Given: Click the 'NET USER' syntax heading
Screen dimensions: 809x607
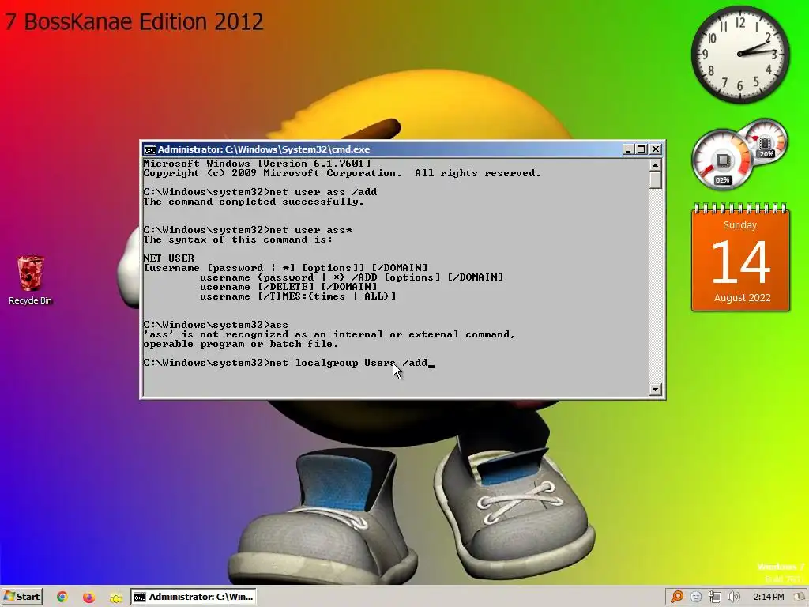Looking at the screenshot, I should pos(169,258).
